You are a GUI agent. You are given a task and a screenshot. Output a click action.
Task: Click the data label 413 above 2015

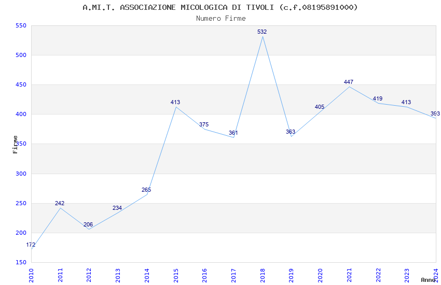175,102
